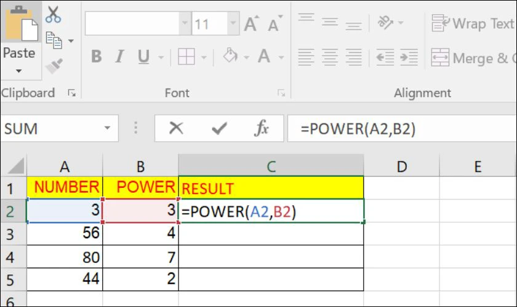Click the Copy icon

tap(54, 40)
